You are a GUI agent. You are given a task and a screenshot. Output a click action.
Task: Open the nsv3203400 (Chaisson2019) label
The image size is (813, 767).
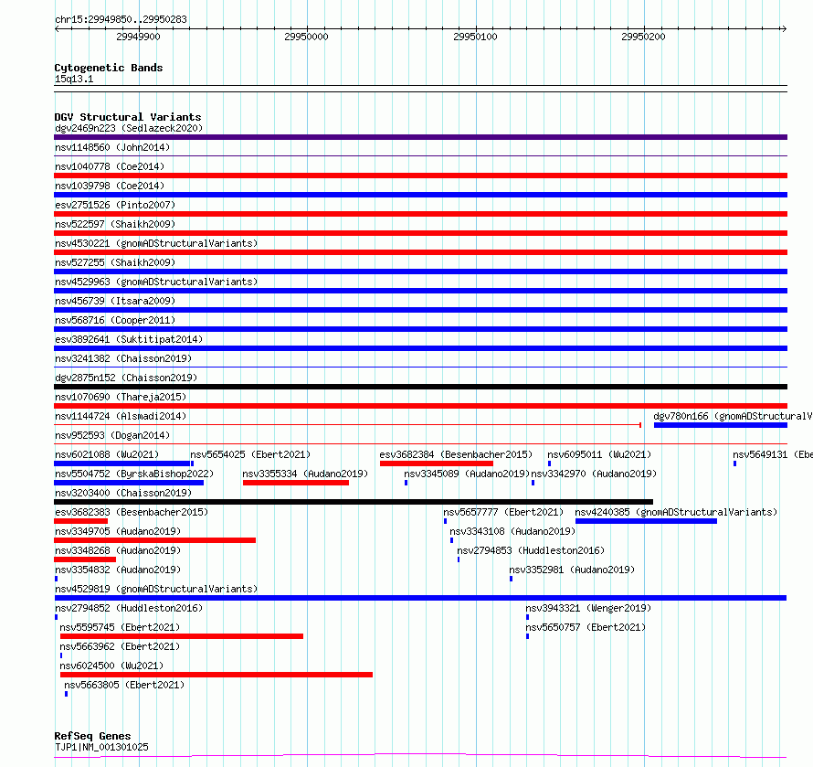123,493
